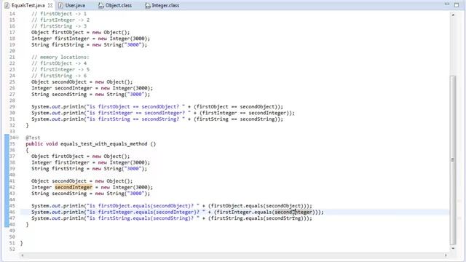
Task: Click the println statement on line 31
Action: (157, 119)
